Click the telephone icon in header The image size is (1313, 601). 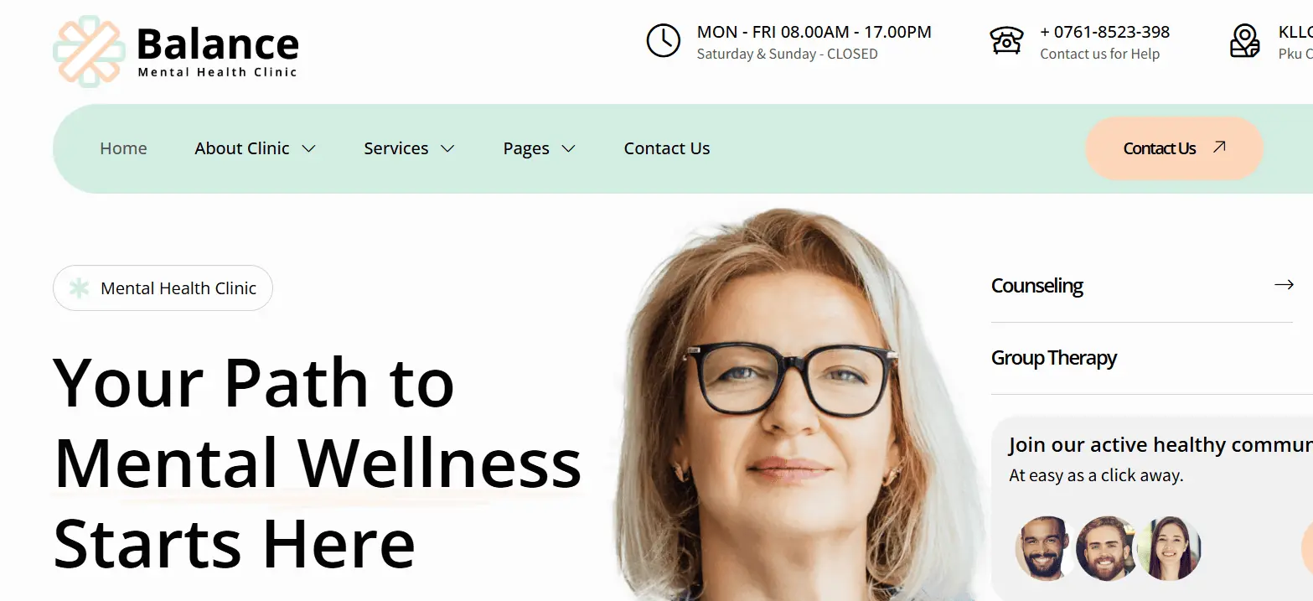click(1006, 40)
